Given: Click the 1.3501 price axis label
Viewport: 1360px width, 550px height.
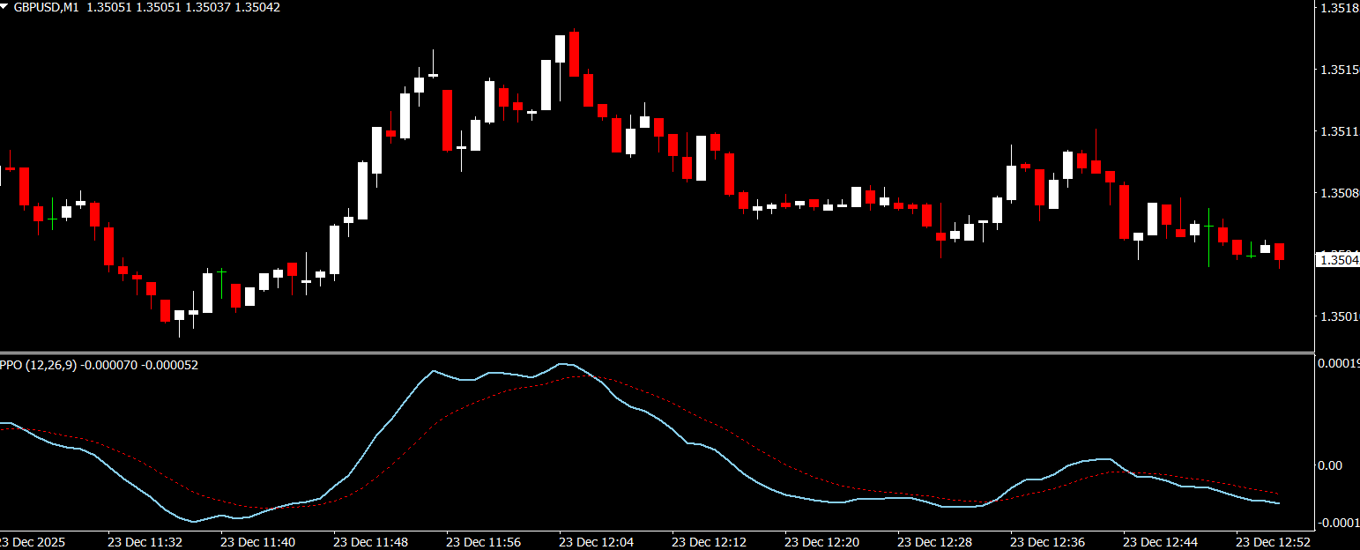Looking at the screenshot, I should 1336,316.
